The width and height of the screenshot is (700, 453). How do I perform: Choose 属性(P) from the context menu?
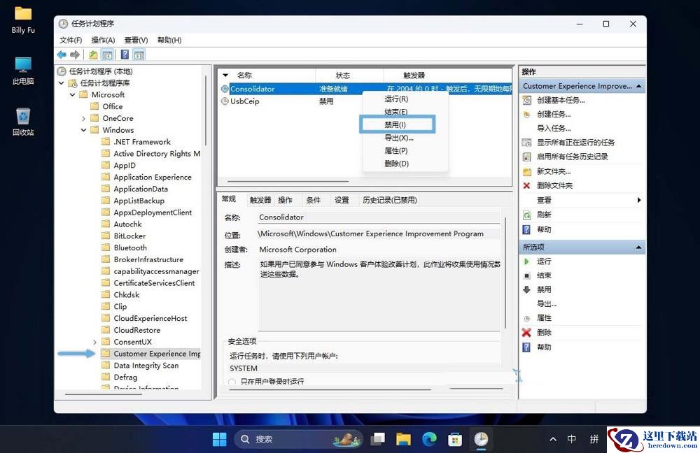coord(396,151)
